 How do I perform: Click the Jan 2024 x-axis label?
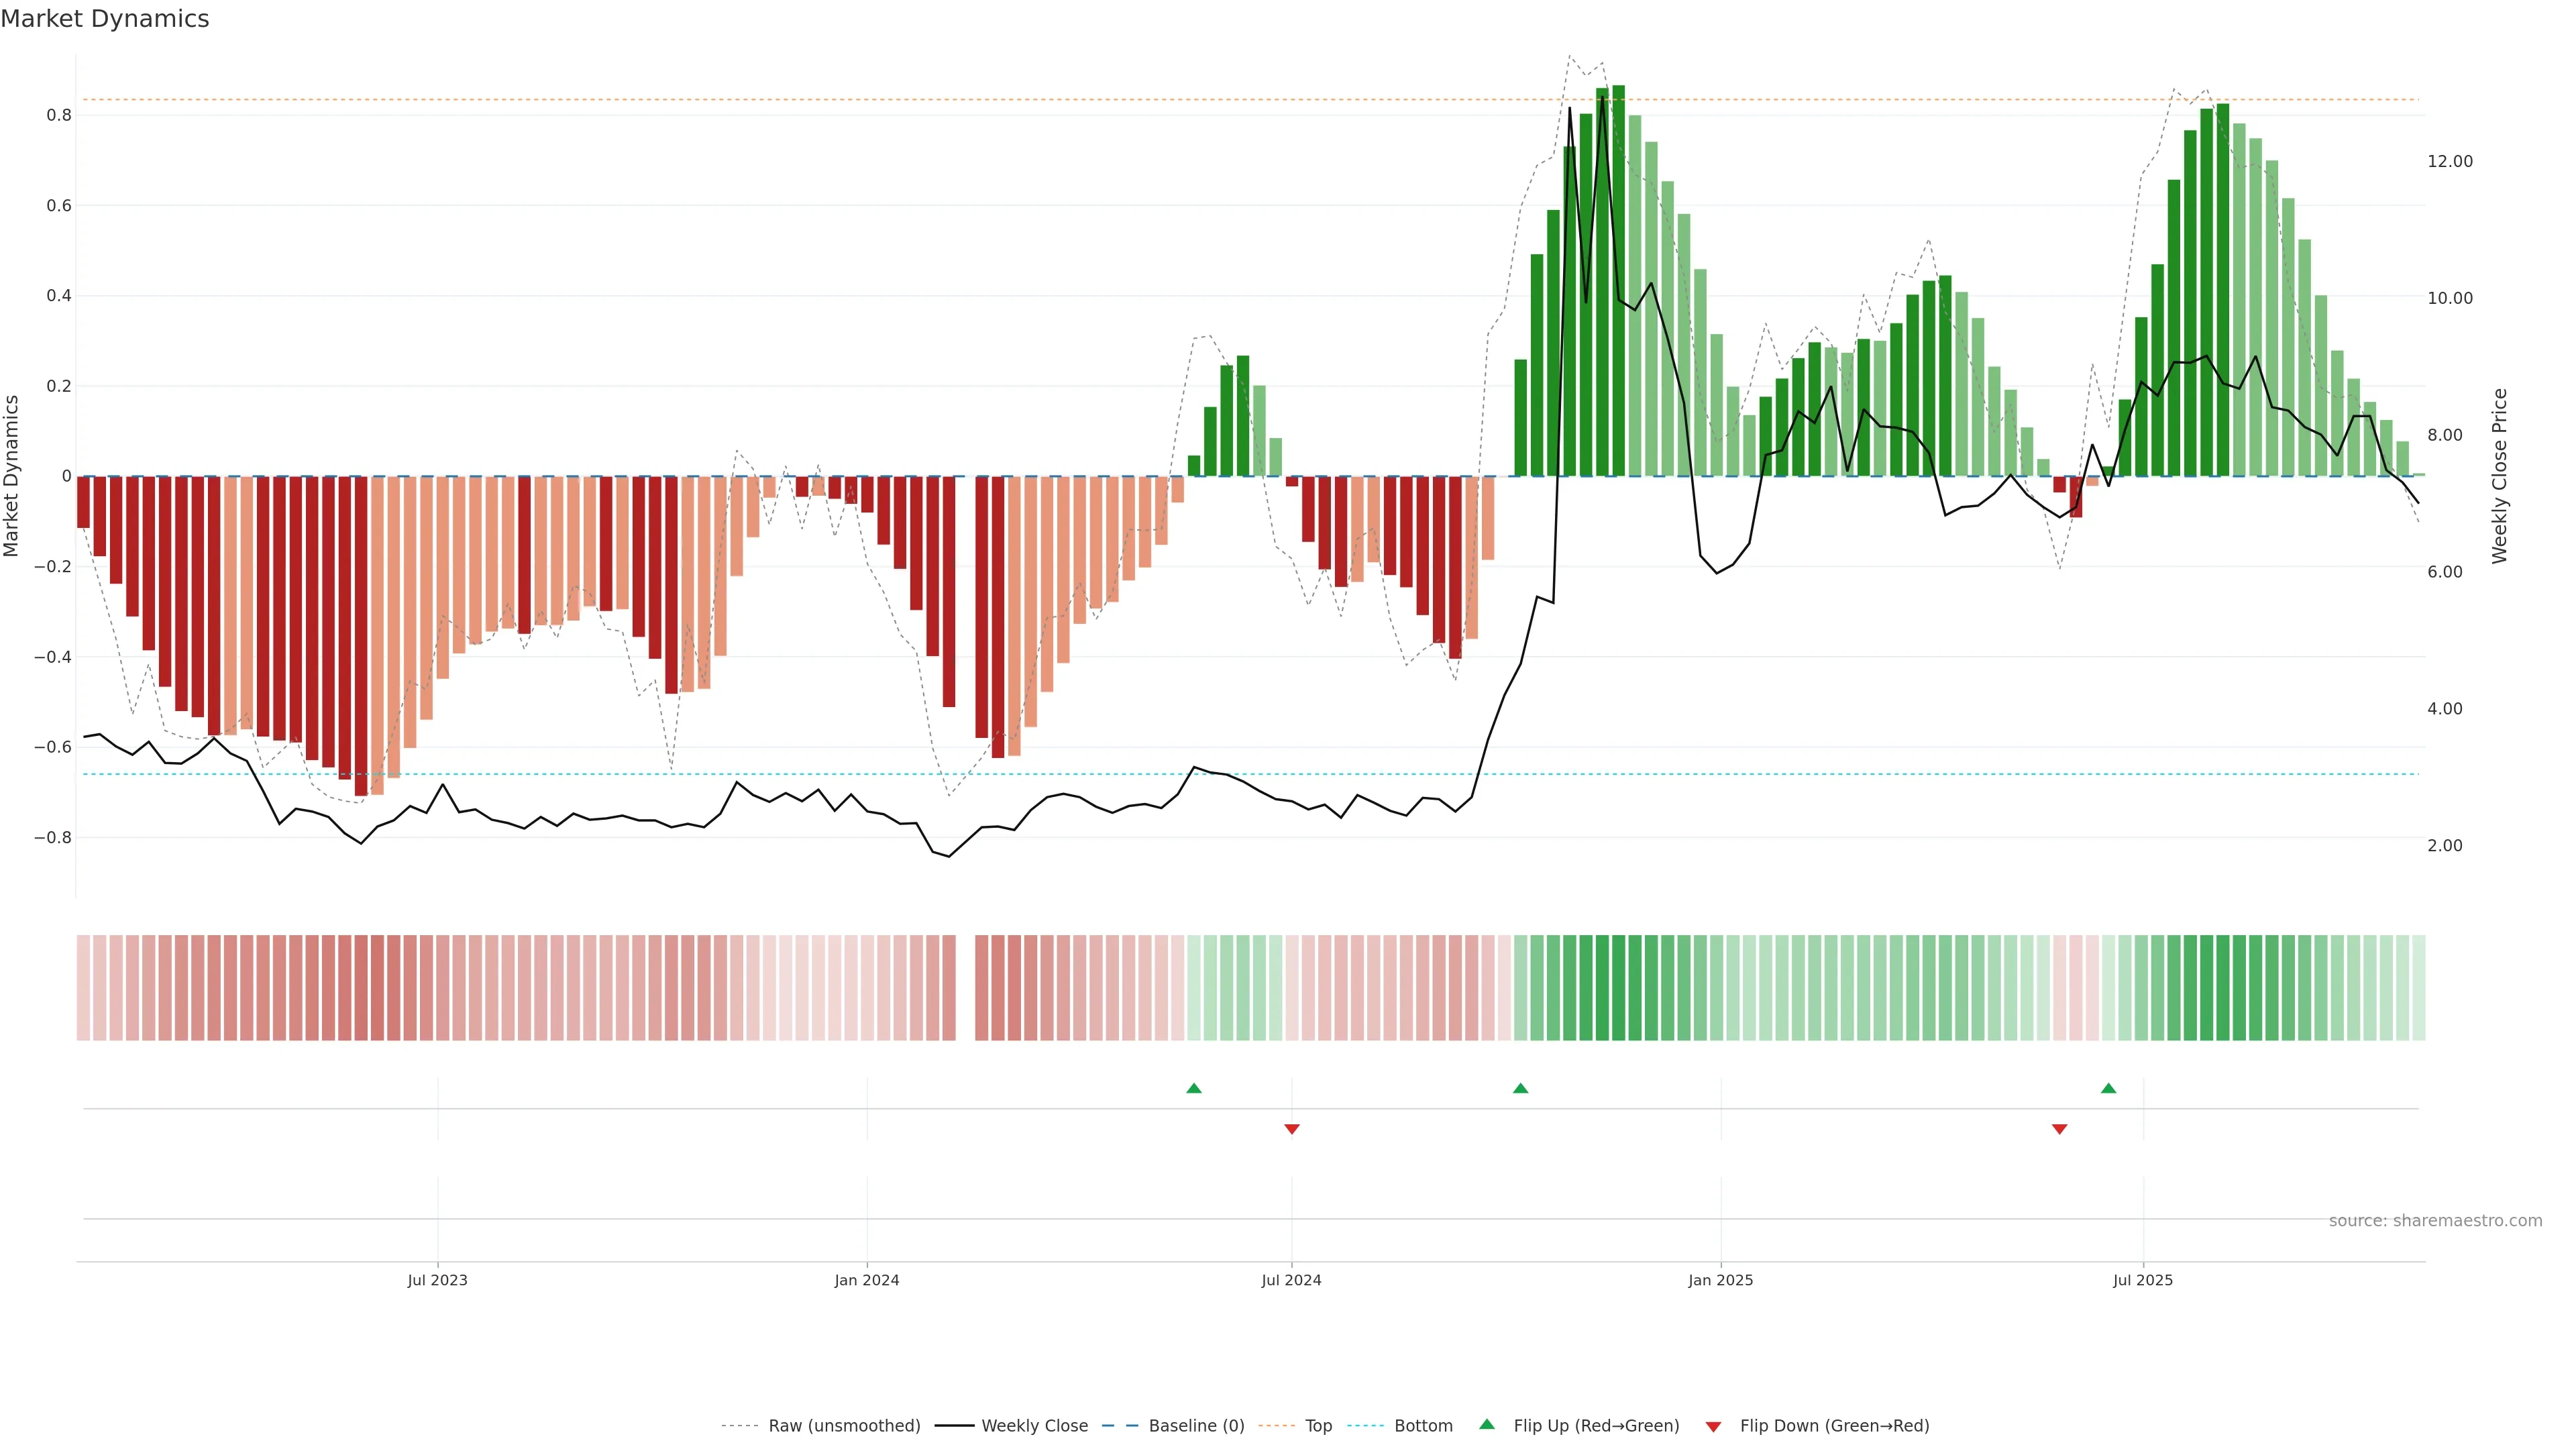click(866, 1280)
